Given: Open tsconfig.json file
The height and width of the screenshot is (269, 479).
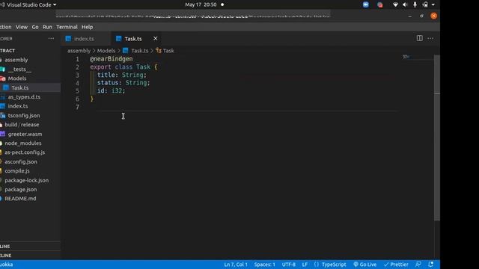Looking at the screenshot, I should tap(23, 116).
